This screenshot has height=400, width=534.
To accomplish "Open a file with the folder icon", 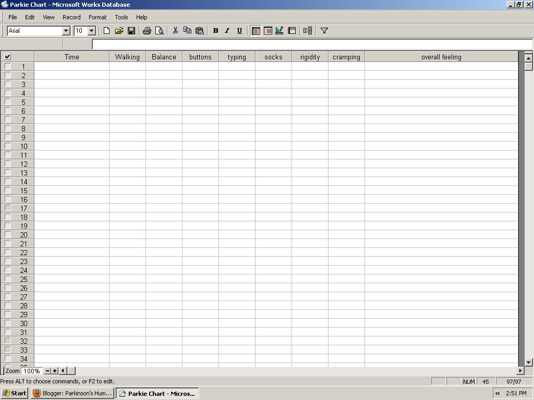I will 119,31.
